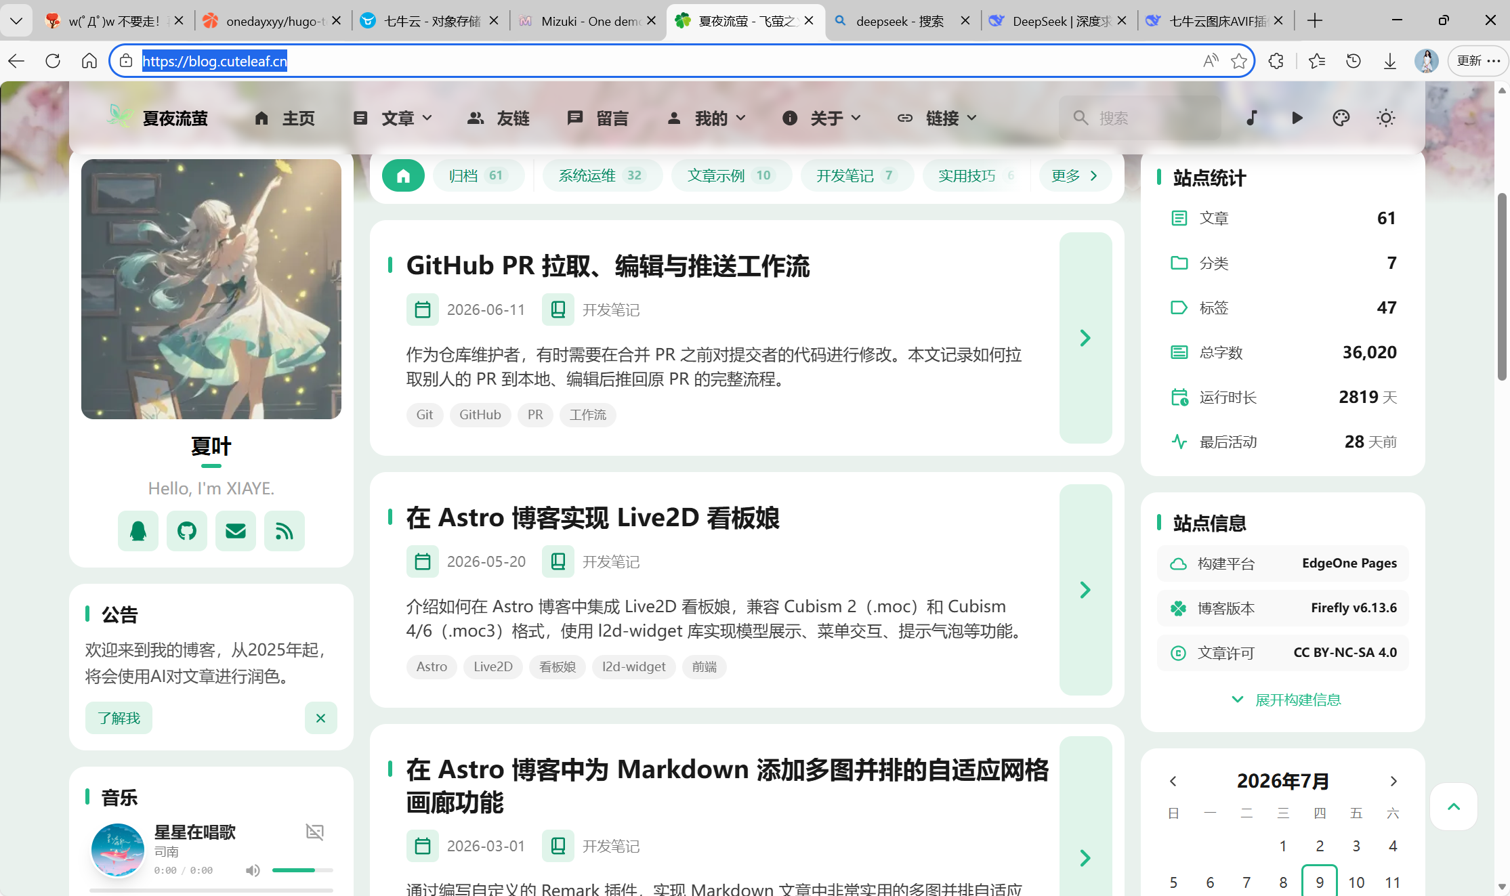Image resolution: width=1510 pixels, height=896 pixels.
Task: Mute the music player volume icon
Action: point(253,870)
